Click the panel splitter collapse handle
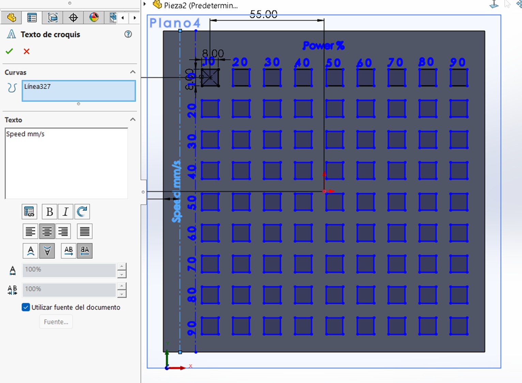This screenshot has height=383, width=522. tap(143, 192)
